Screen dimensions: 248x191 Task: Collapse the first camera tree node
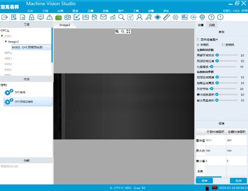[2, 36]
